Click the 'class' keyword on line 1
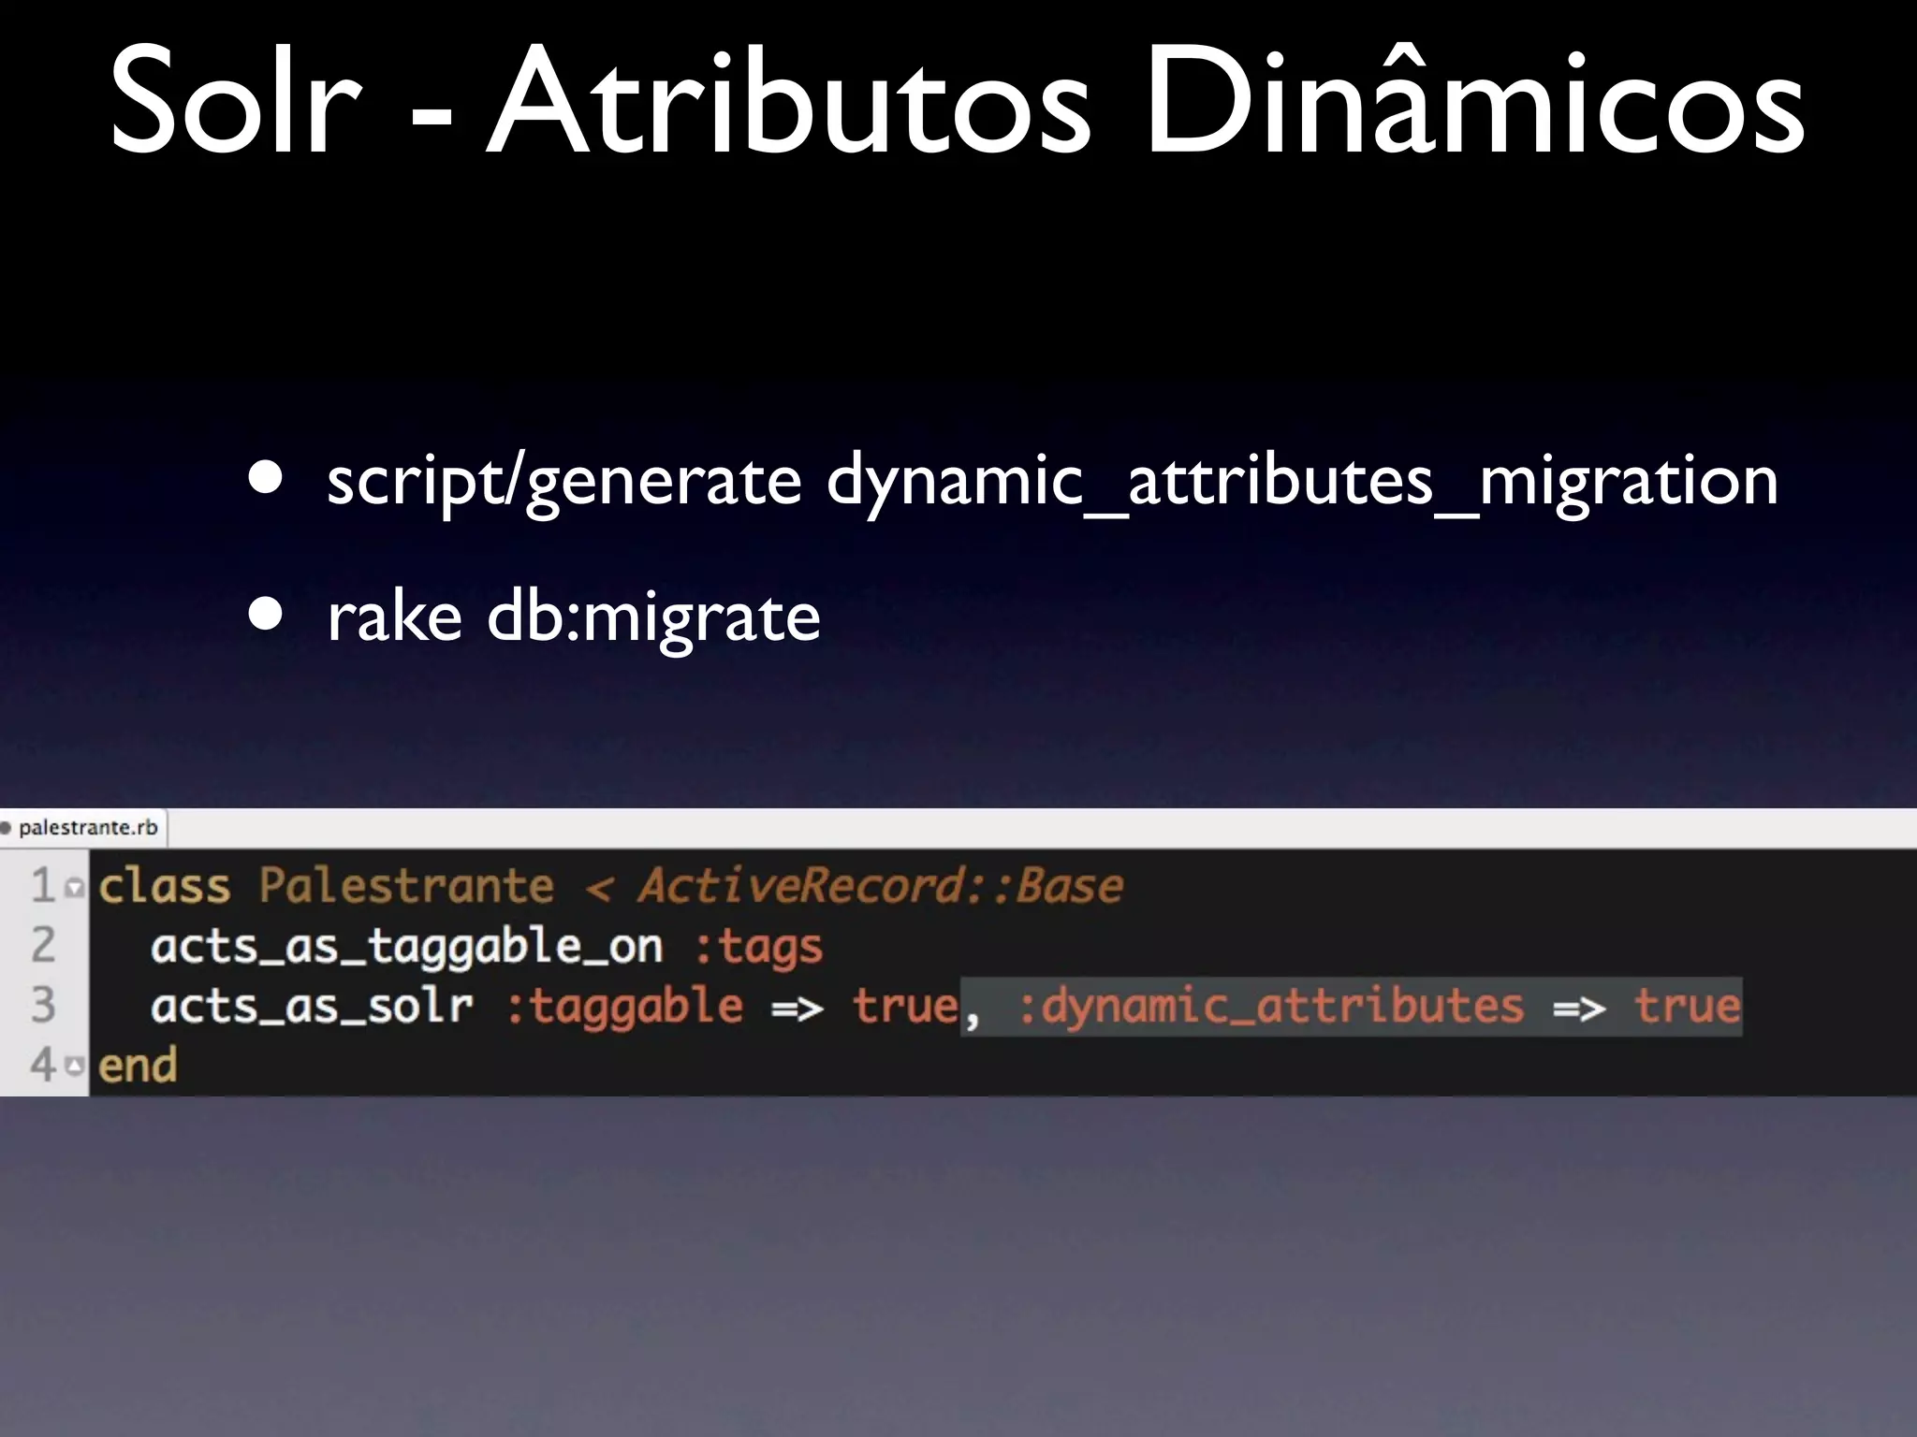Viewport: 1917px width, 1437px height. [x=165, y=885]
